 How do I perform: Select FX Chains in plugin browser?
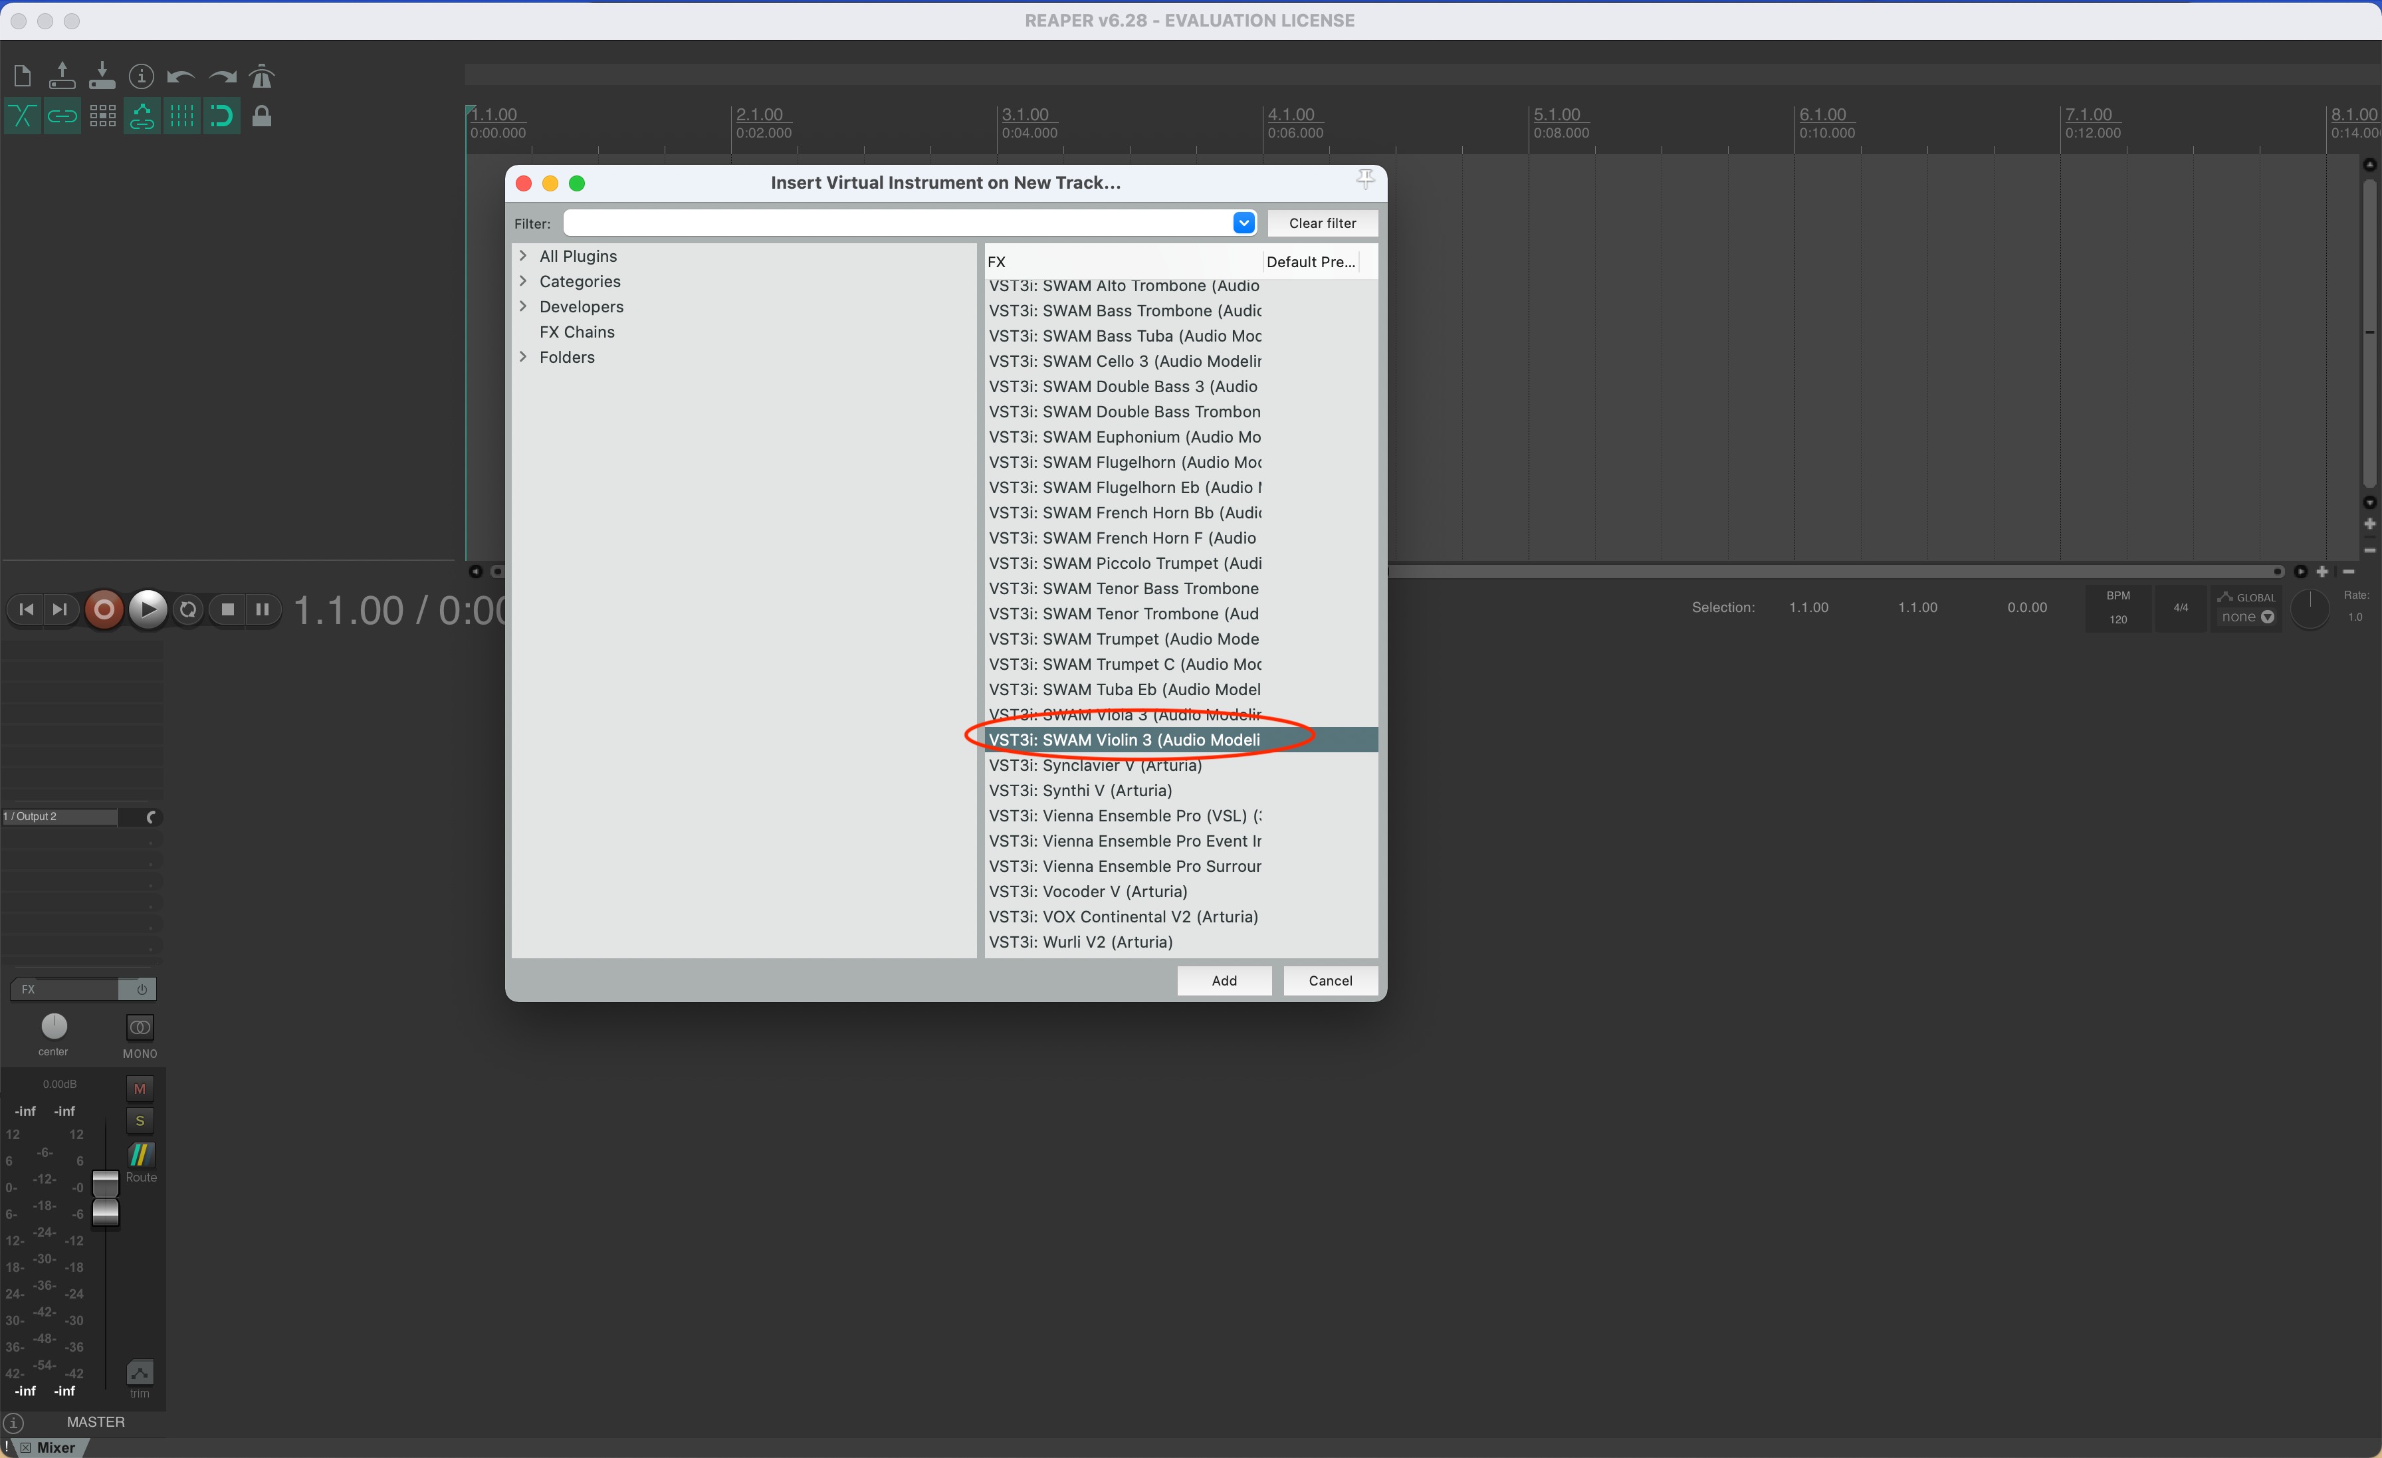[x=576, y=332]
